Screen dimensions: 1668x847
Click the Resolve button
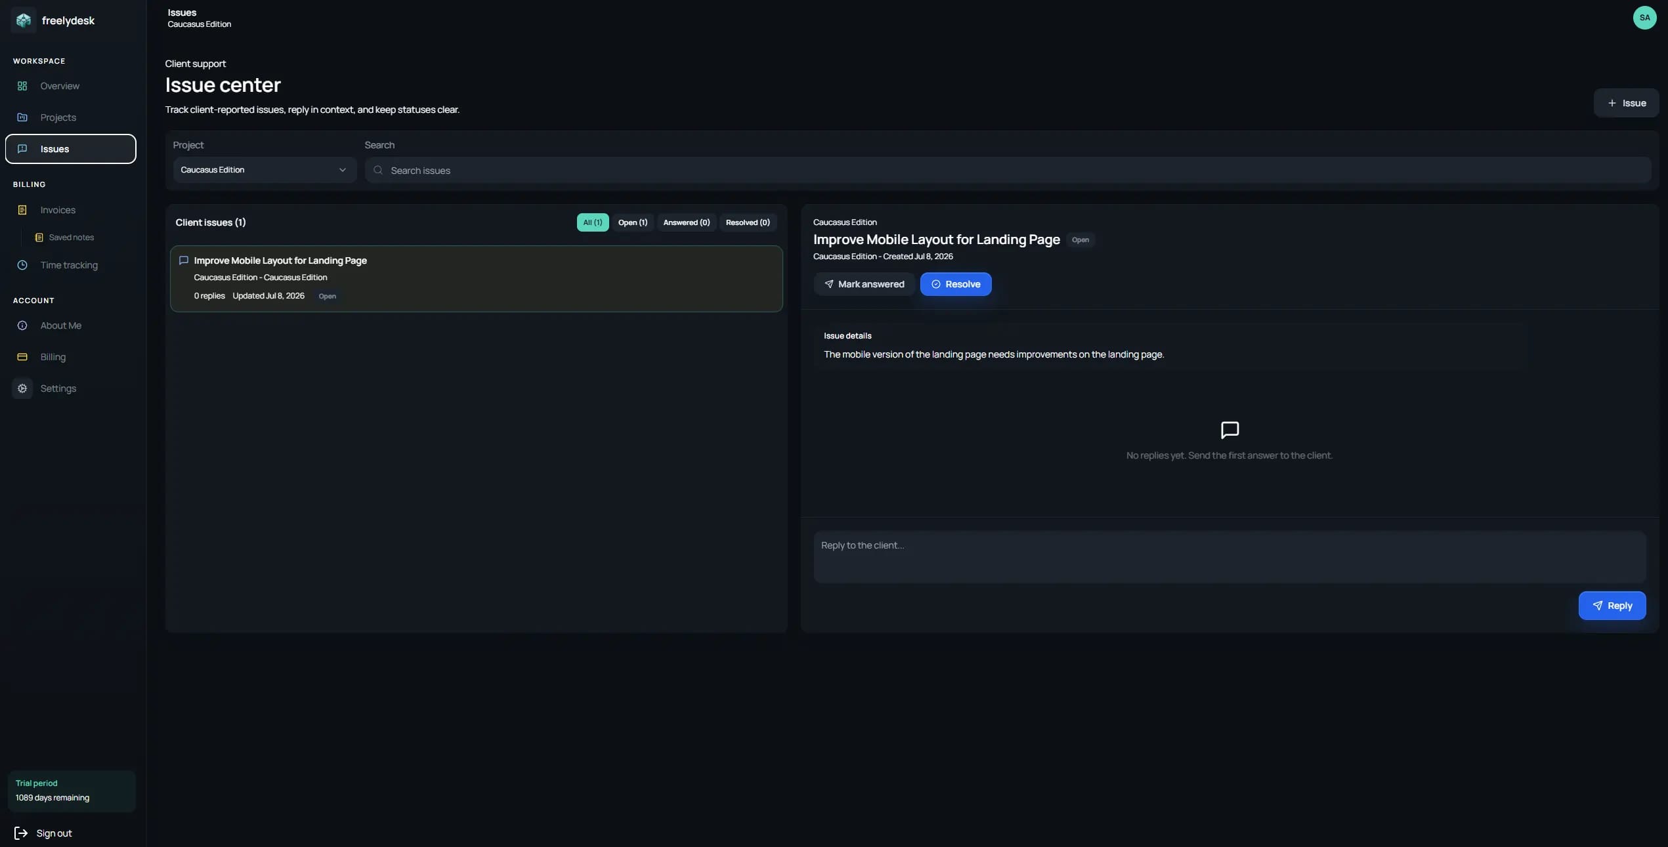(955, 284)
